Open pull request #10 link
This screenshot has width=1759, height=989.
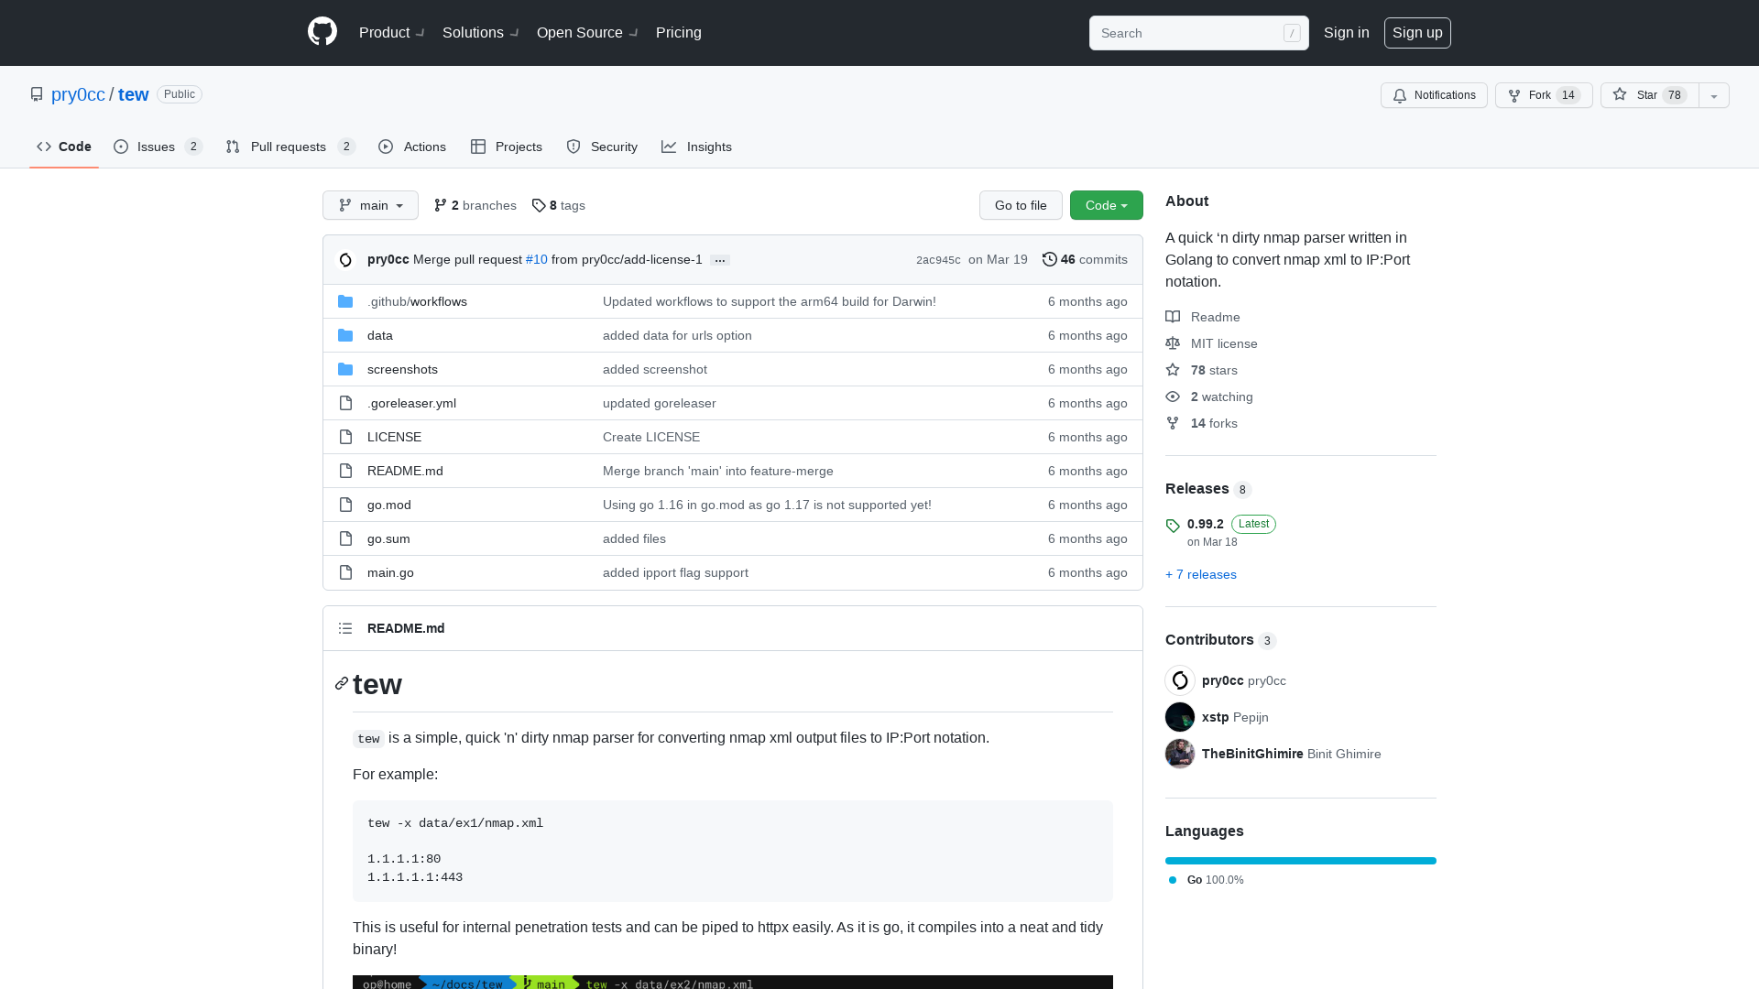pyautogui.click(x=537, y=260)
